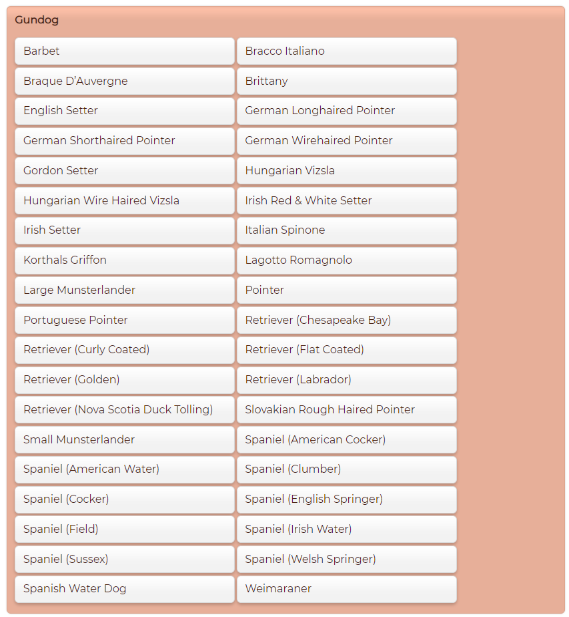Open Irish Red & White Setter
The height and width of the screenshot is (617, 569).
point(346,200)
